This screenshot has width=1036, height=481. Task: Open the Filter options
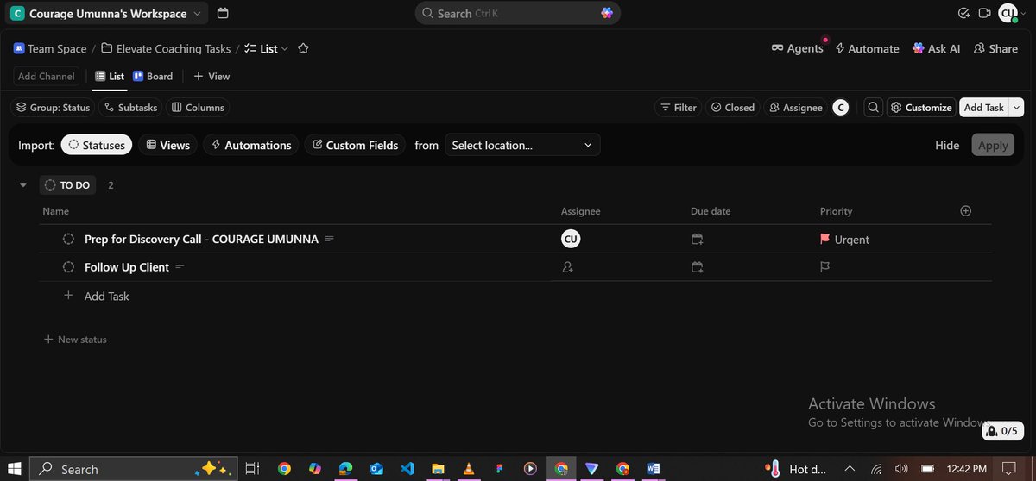pyautogui.click(x=679, y=108)
